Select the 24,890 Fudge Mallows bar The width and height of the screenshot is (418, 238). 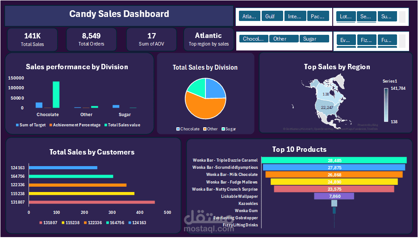(334, 182)
